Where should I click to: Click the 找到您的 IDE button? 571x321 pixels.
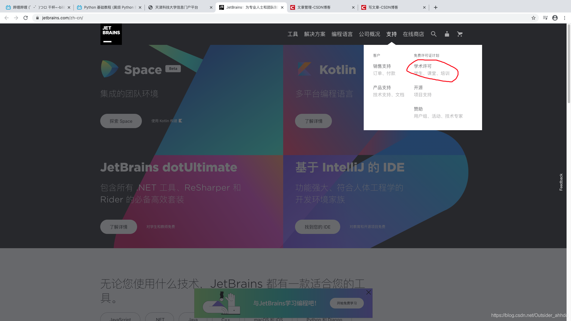(x=318, y=227)
